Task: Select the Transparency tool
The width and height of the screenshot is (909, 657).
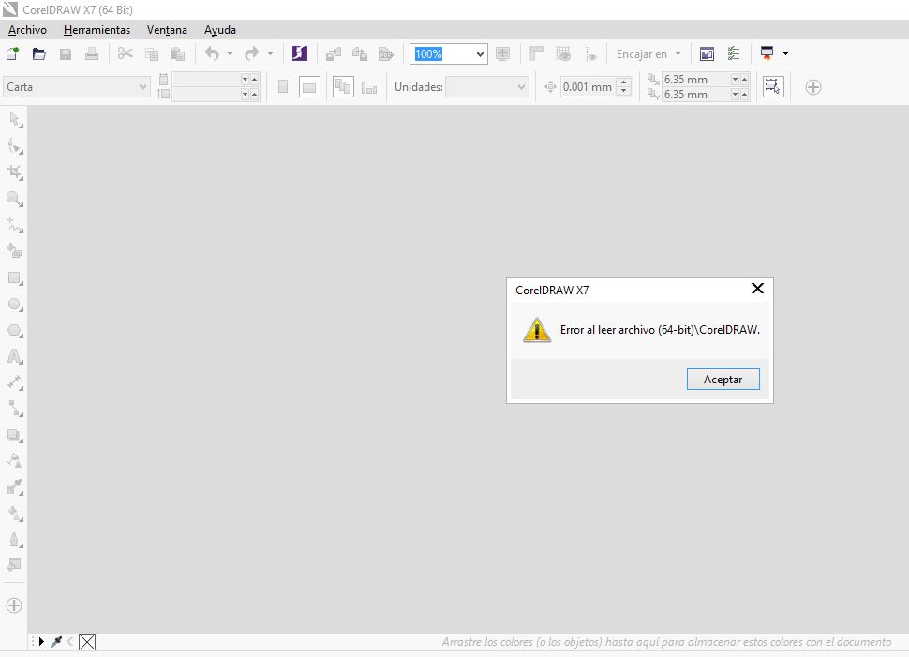Action: (x=15, y=461)
